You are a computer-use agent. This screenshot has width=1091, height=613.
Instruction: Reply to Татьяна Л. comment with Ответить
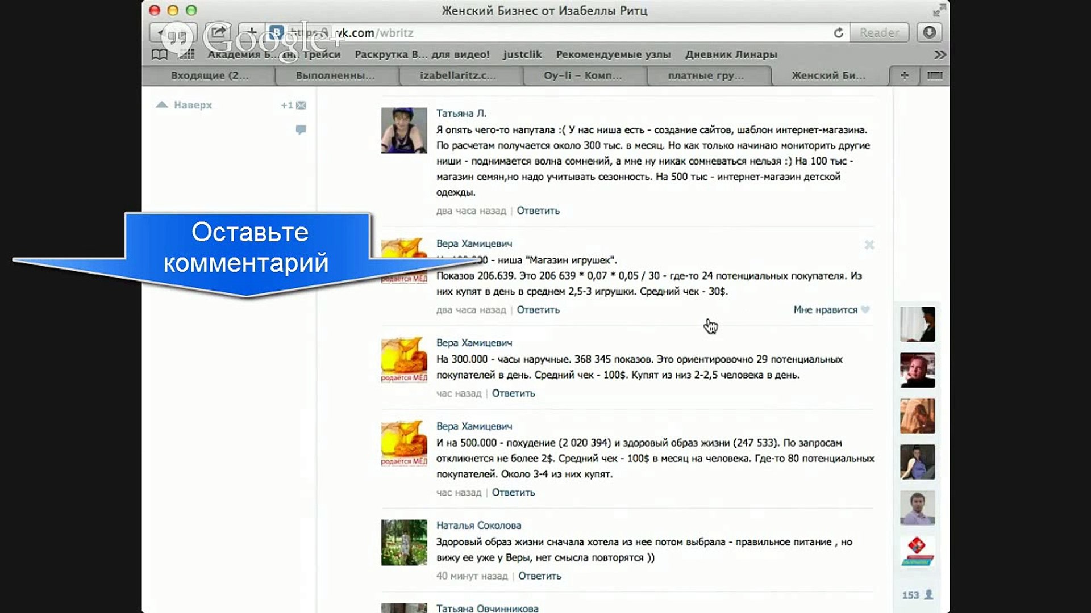(x=538, y=211)
